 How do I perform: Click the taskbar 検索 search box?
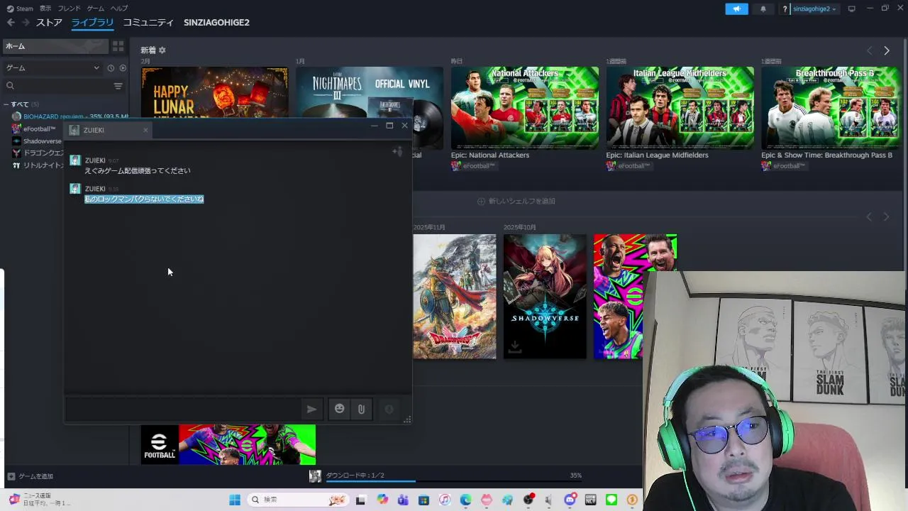(x=297, y=500)
